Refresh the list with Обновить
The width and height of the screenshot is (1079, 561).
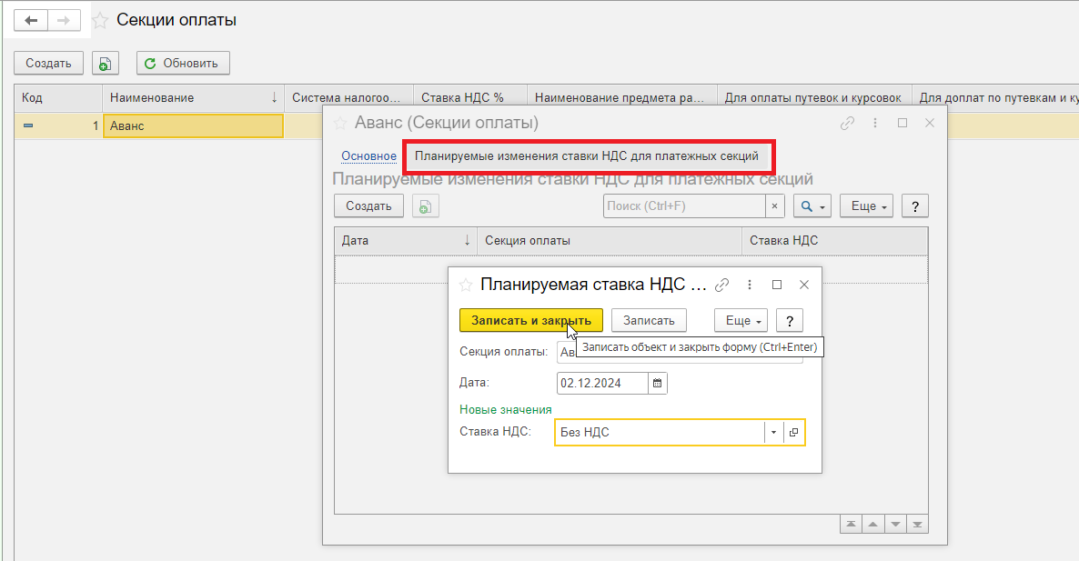[x=183, y=64]
